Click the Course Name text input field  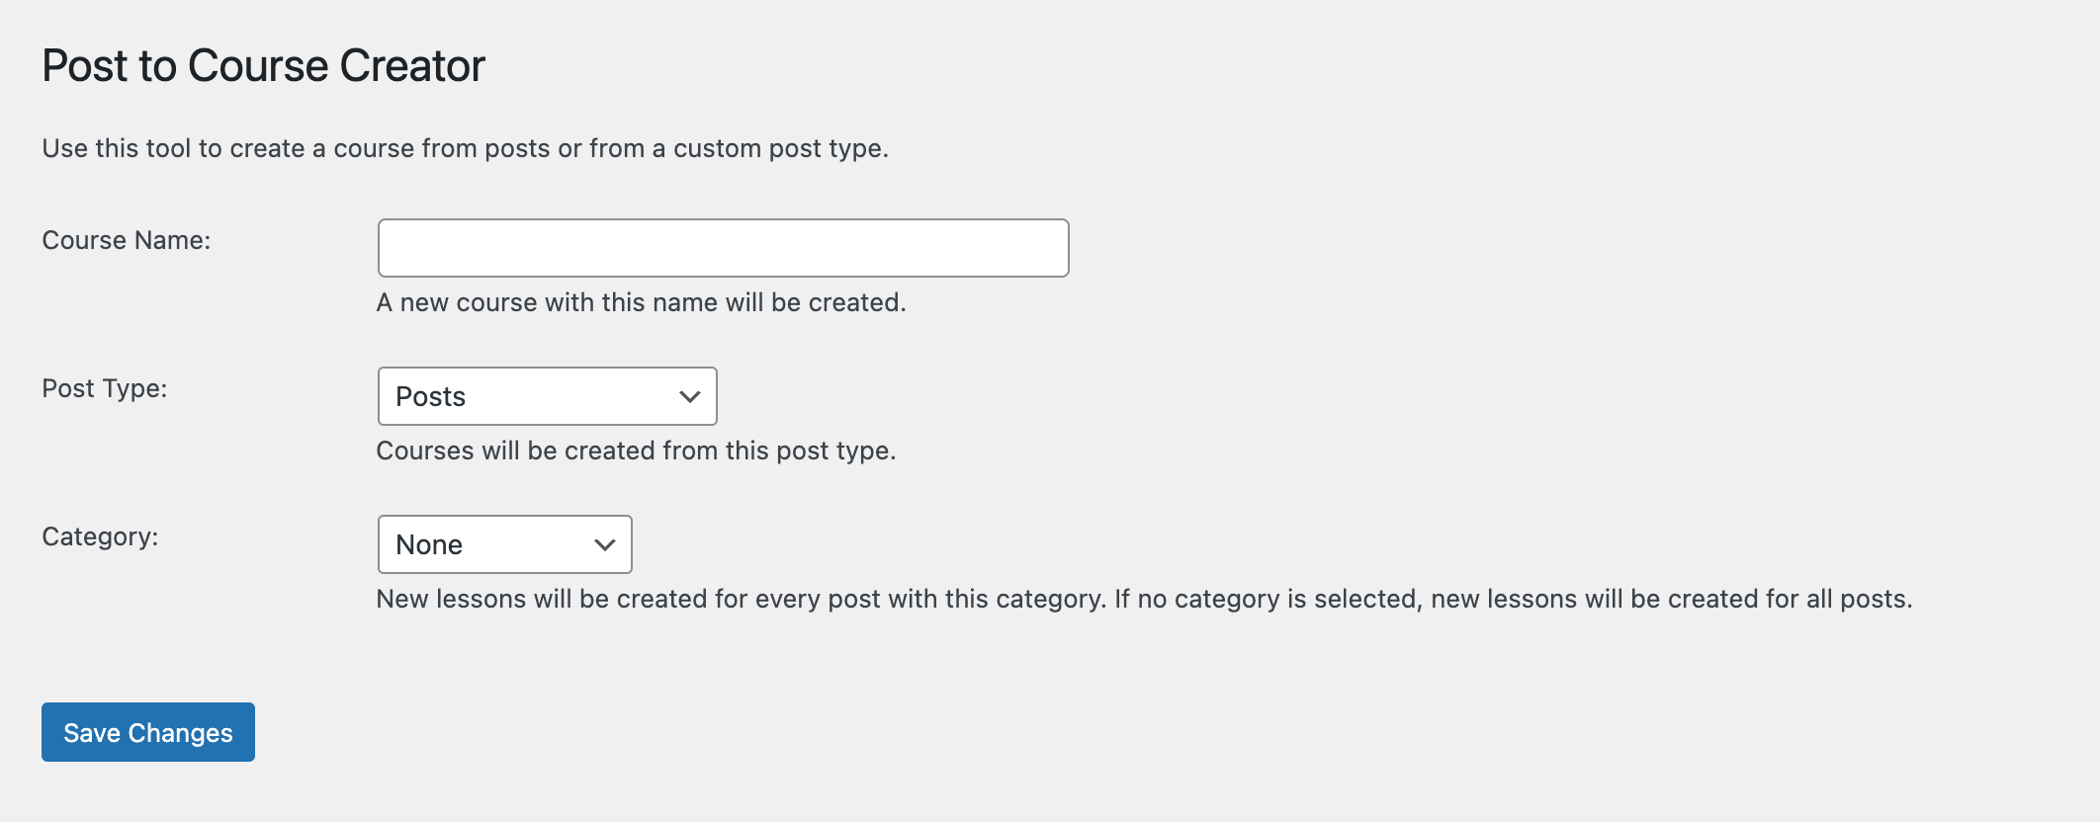point(723,248)
